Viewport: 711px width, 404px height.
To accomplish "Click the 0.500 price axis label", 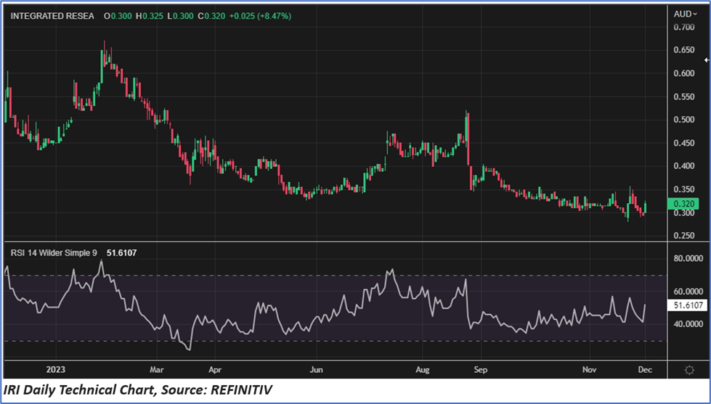I will point(683,120).
